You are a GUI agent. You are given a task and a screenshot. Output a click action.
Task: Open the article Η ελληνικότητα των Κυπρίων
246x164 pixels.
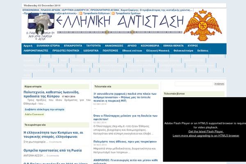(53, 134)
